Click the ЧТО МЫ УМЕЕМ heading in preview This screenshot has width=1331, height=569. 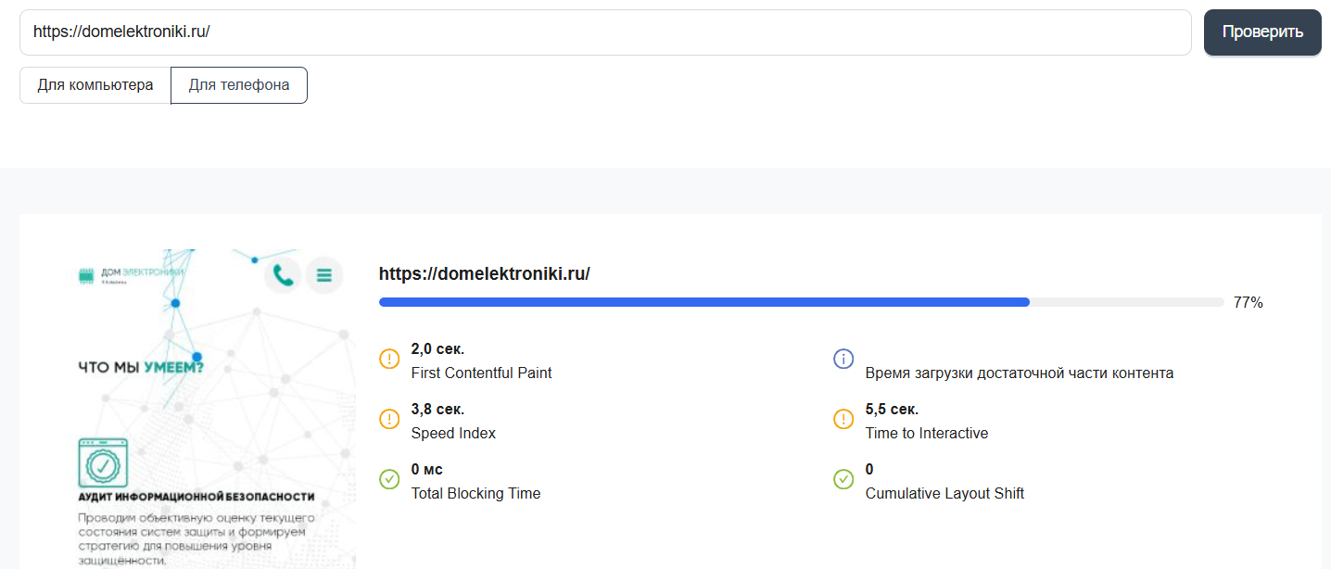[141, 368]
